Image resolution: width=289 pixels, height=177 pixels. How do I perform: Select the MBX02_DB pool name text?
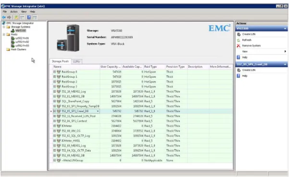[x=73, y=155]
